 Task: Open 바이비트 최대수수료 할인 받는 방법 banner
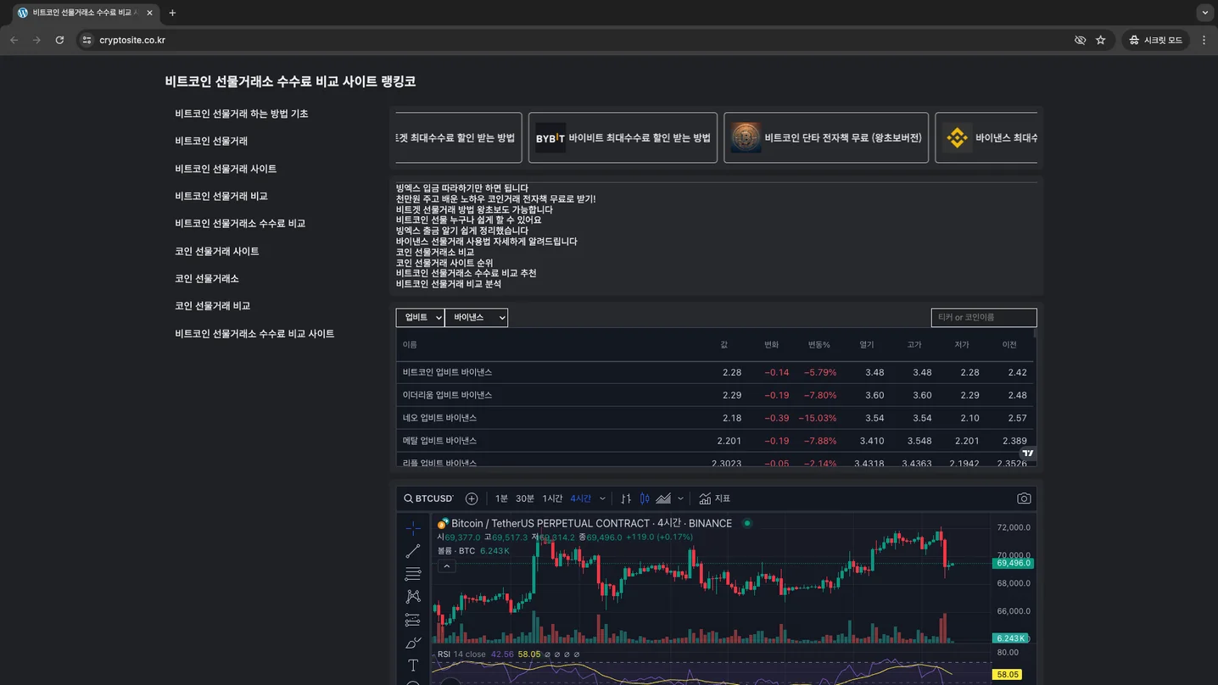point(623,137)
